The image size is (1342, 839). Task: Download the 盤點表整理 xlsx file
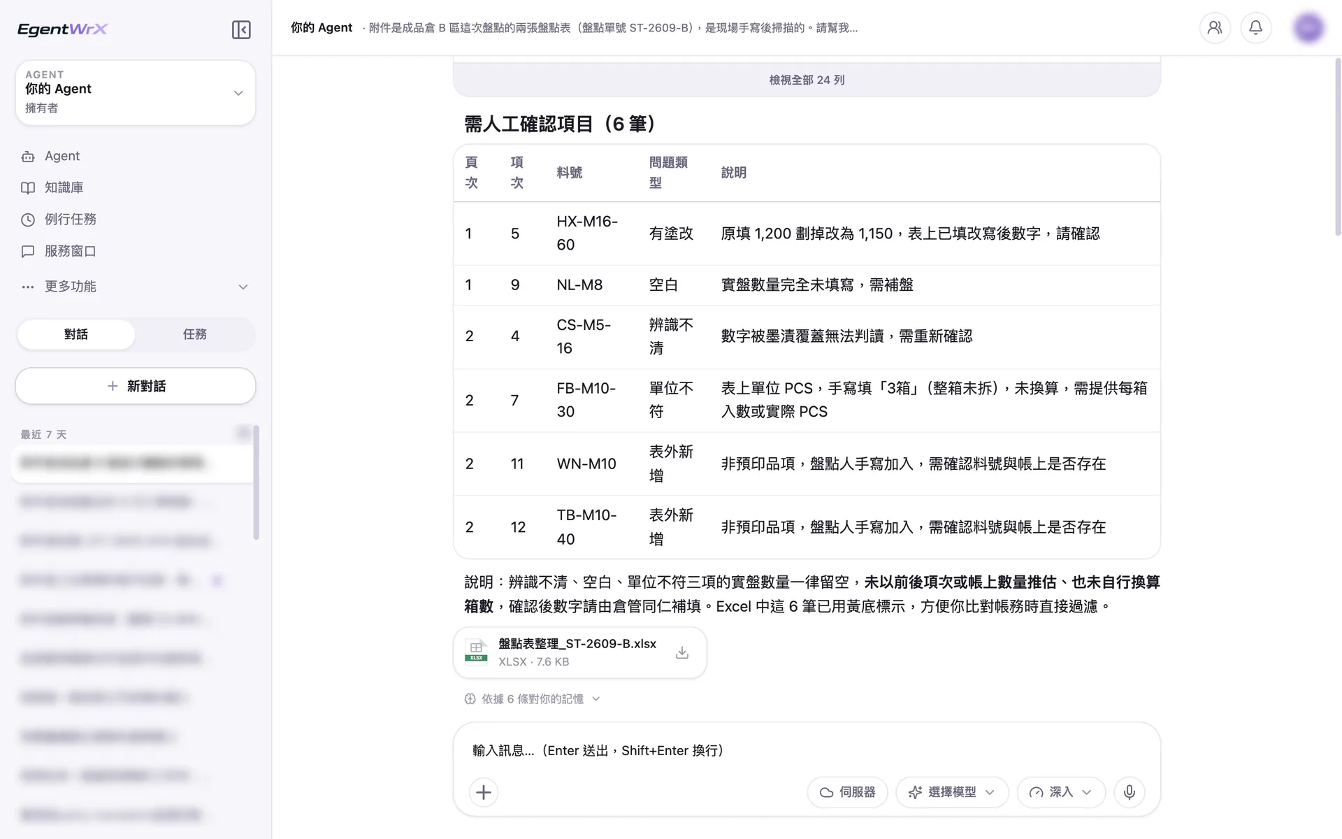682,652
